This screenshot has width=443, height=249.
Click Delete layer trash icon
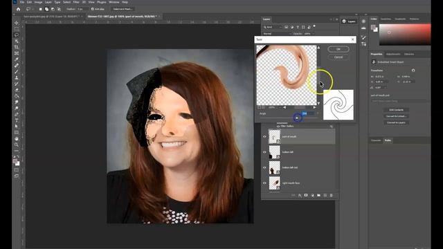[x=331, y=195]
